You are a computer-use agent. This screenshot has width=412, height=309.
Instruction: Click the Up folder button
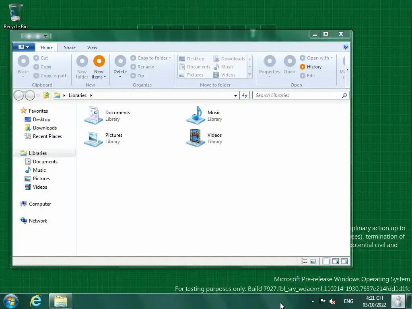47,95
